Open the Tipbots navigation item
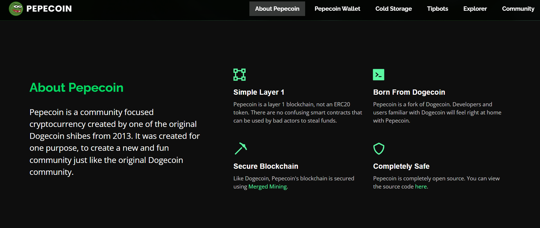 click(x=438, y=9)
